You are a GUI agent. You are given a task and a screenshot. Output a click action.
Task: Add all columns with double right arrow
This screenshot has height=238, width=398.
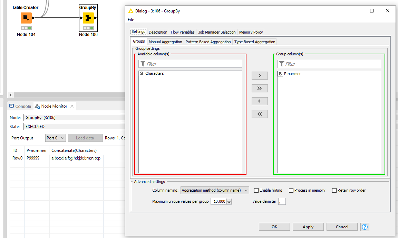(260, 89)
